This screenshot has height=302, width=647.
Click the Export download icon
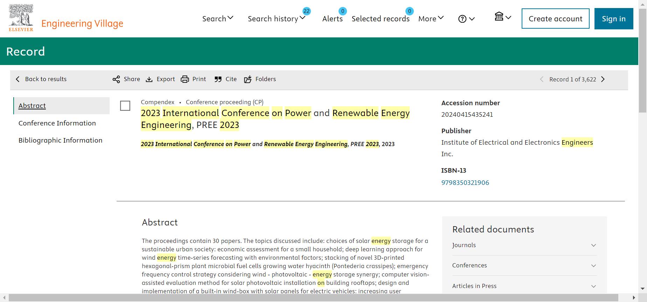(149, 79)
